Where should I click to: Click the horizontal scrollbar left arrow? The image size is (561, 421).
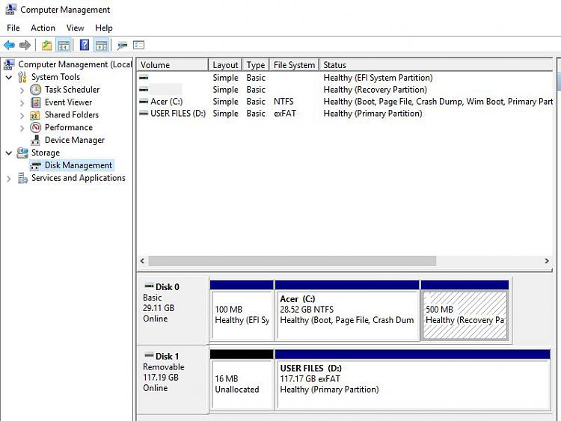(x=142, y=261)
